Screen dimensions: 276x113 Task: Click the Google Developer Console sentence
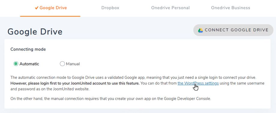coord(111,99)
